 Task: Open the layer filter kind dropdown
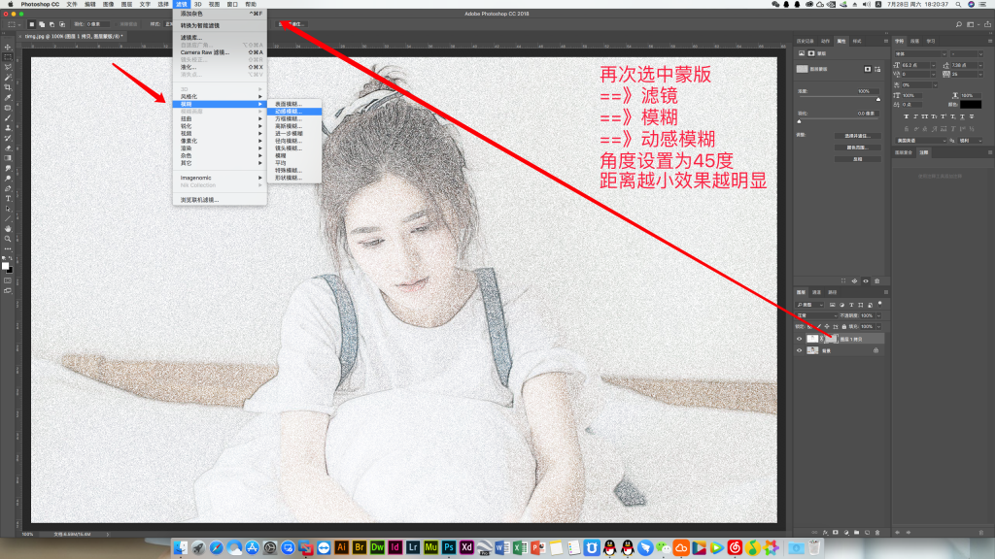[810, 305]
